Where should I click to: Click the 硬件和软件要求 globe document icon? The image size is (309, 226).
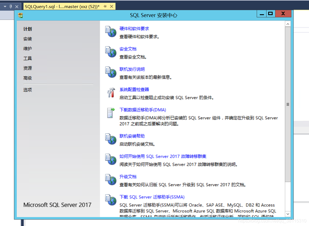point(110,32)
